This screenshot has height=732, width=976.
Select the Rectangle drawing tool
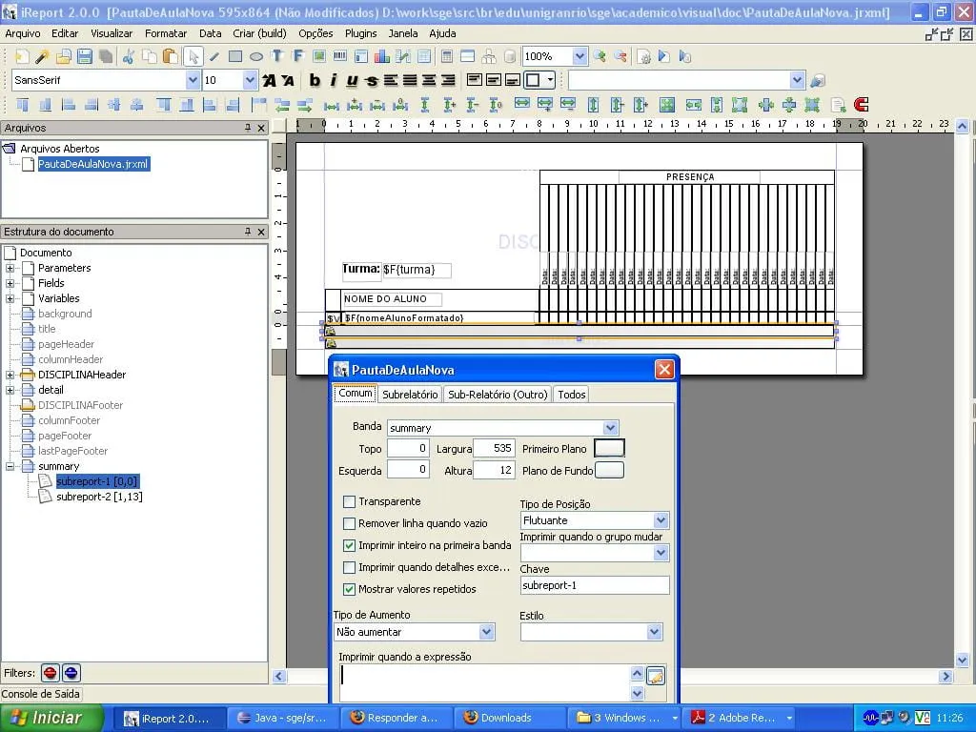235,57
